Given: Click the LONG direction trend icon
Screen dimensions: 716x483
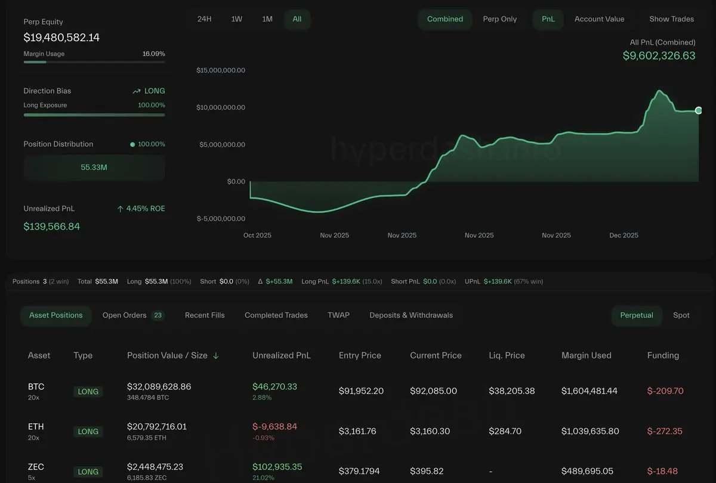Looking at the screenshot, I should 137,91.
